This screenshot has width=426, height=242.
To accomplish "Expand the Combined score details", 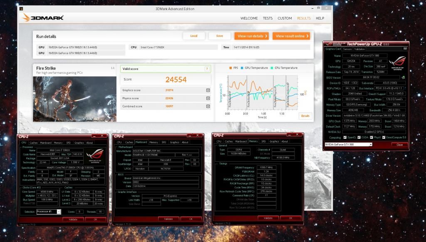I will click(x=208, y=106).
